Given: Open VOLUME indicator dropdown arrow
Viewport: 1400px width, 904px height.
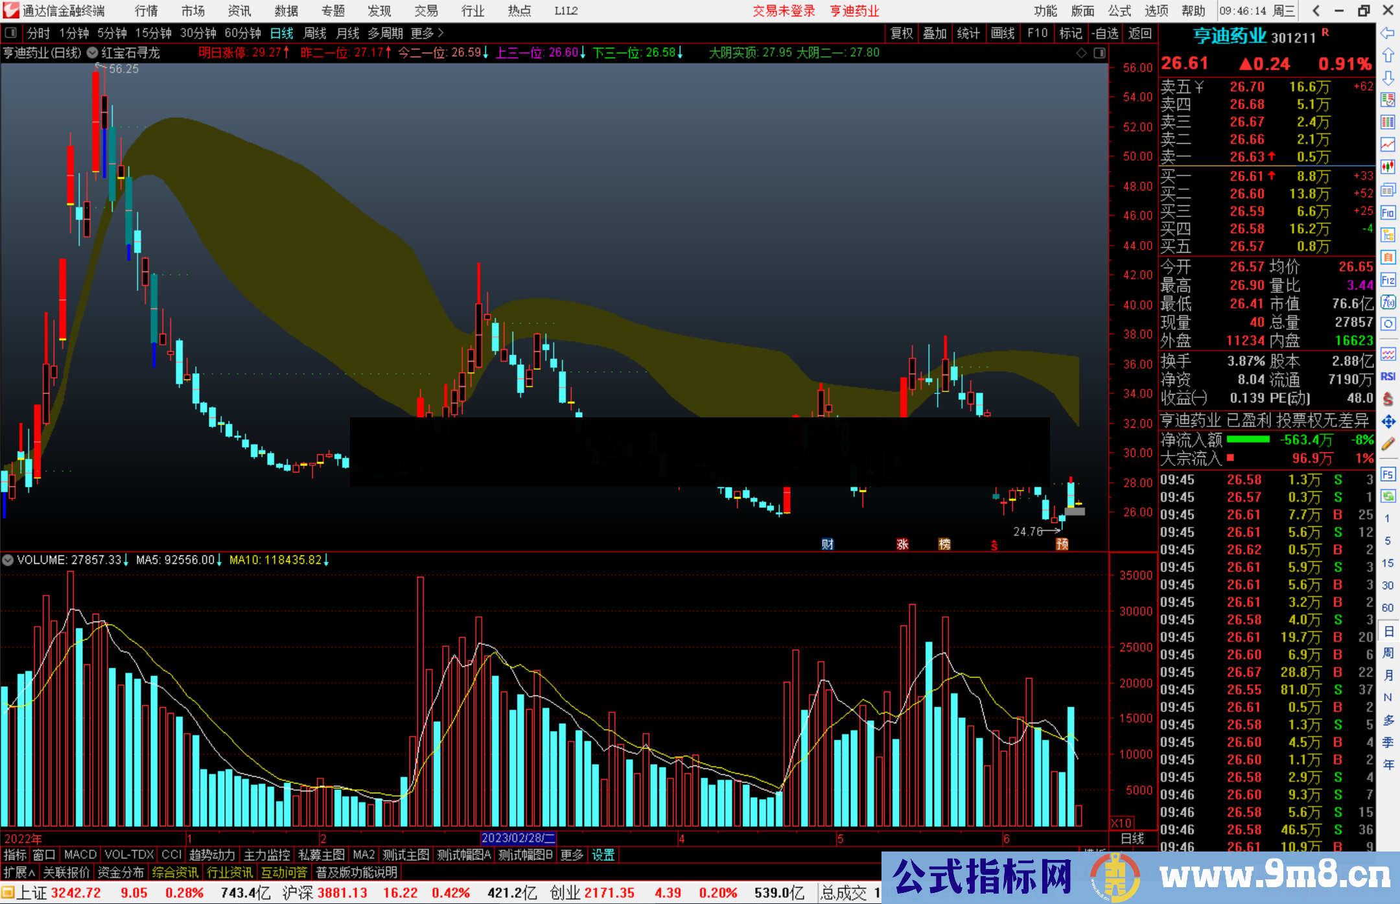Looking at the screenshot, I should point(8,560).
